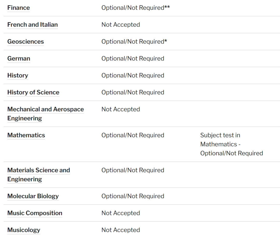Open the History program link
Viewport: 280px width, 236px height.
18,75
